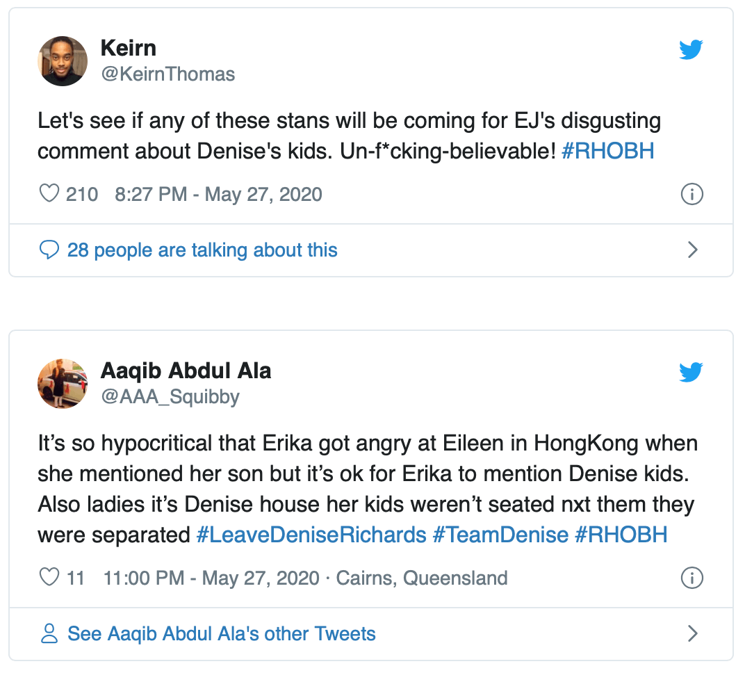Click the #RHOBH hashtag in Keirn's tweet
745x673 pixels.
pos(607,152)
